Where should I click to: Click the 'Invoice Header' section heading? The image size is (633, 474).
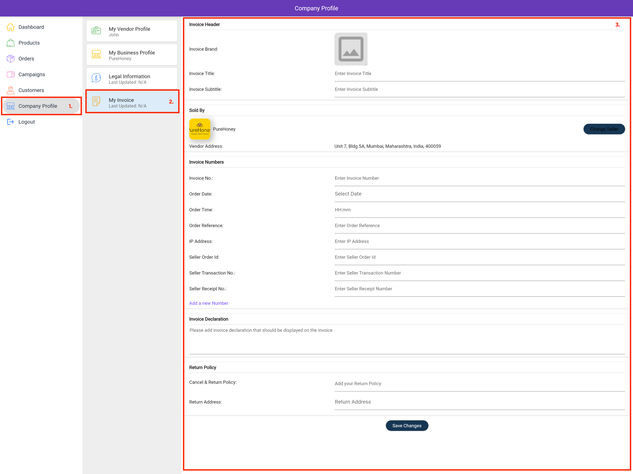click(x=204, y=24)
